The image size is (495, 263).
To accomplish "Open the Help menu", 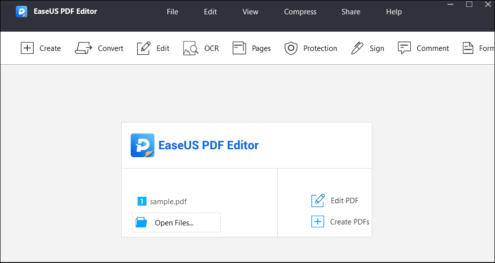I will pos(394,12).
